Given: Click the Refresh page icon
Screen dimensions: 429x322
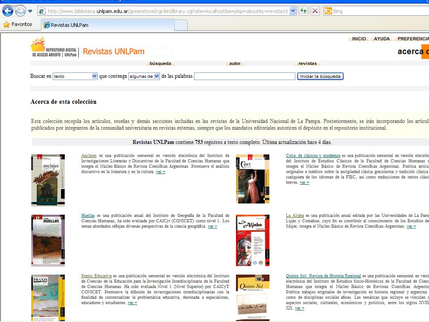Looking at the screenshot, I should tap(303, 11).
